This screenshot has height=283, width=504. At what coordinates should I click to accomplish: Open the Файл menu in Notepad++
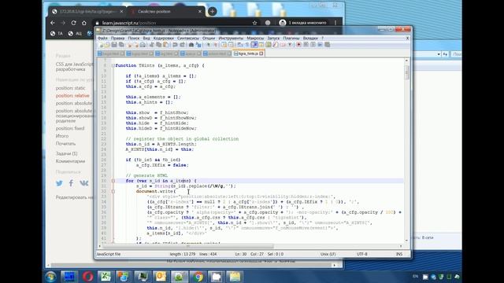point(102,39)
